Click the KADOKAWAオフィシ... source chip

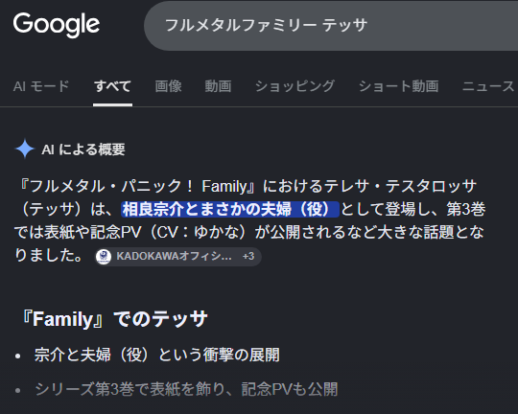coord(178,257)
